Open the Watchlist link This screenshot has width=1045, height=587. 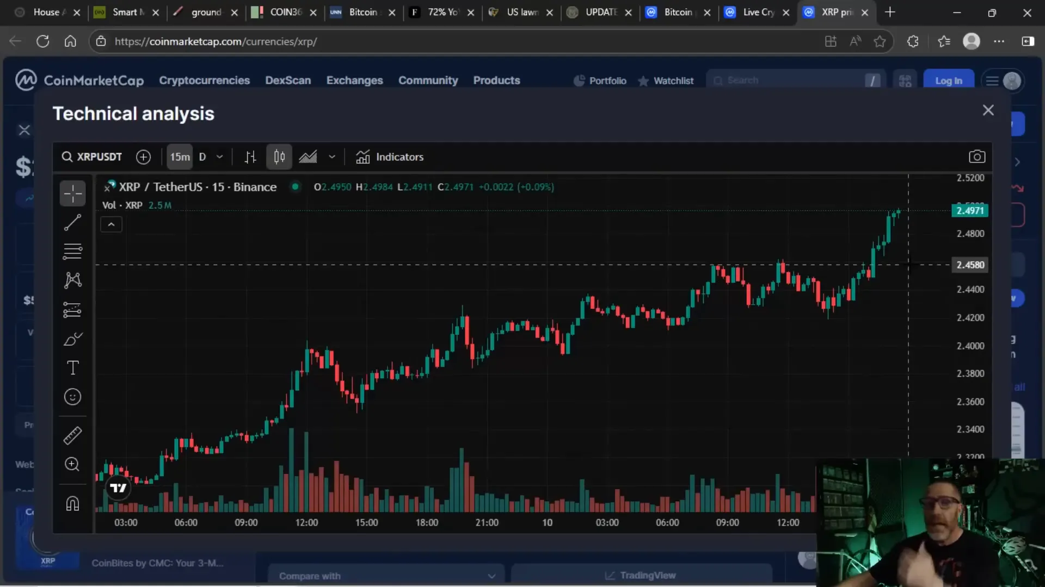(x=666, y=81)
